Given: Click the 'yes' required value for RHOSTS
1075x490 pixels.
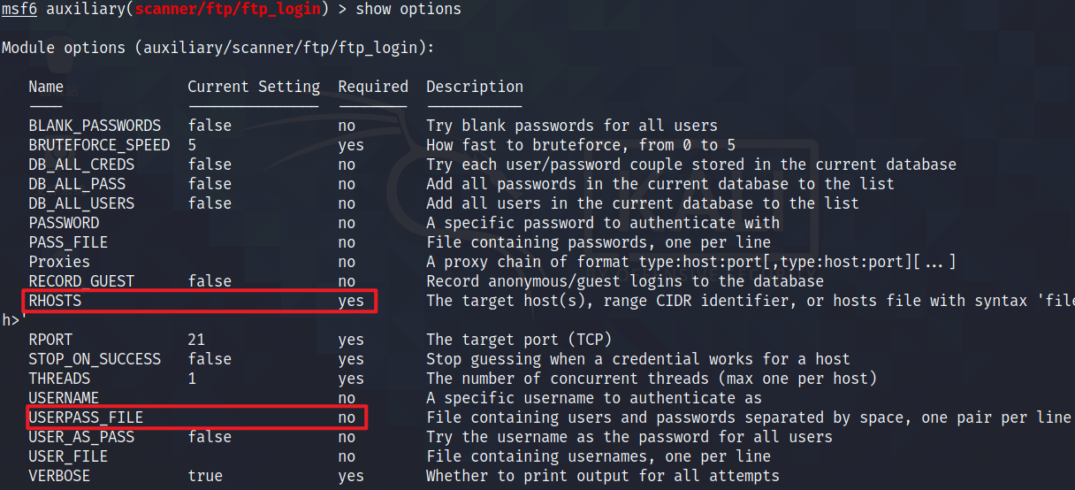Looking at the screenshot, I should coord(351,301).
